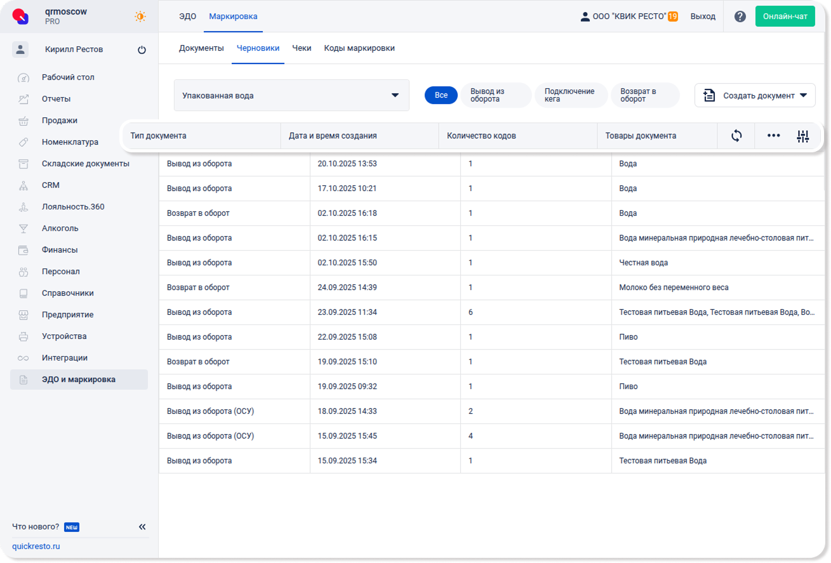Click the power icon beside Кирилл Рестов
Image resolution: width=831 pixels, height=563 pixels.
click(x=142, y=50)
